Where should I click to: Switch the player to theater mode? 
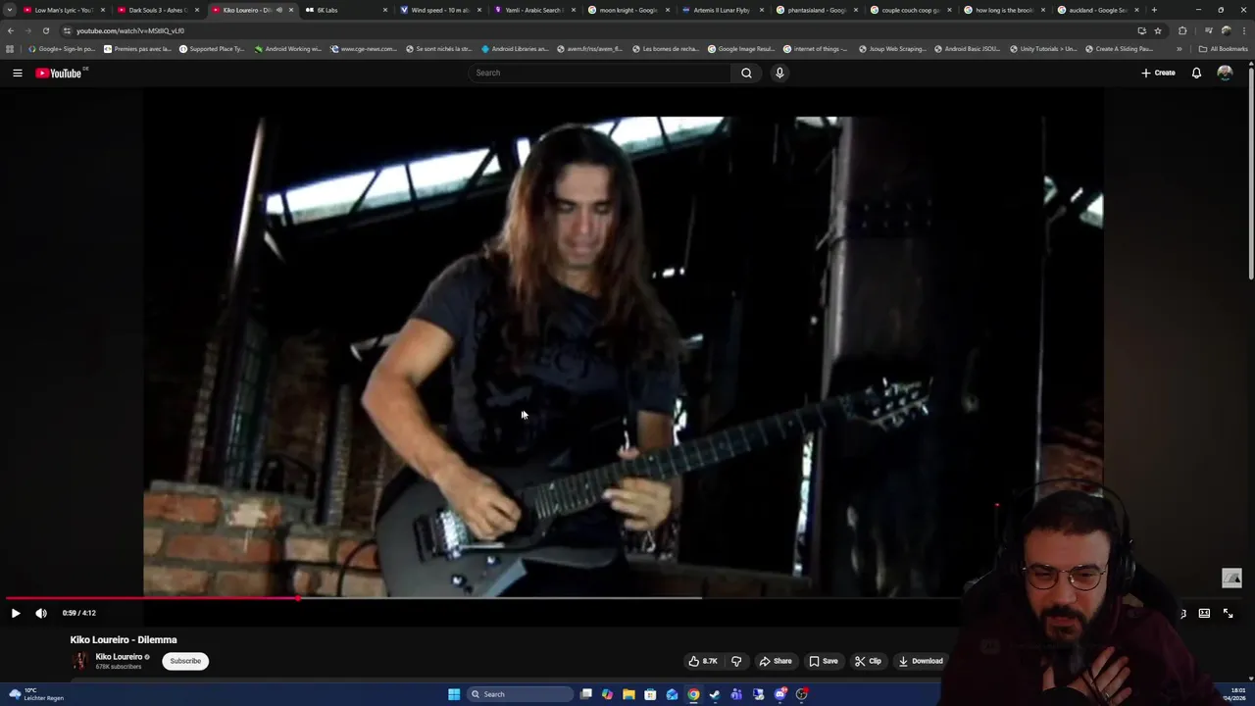coord(1204,613)
